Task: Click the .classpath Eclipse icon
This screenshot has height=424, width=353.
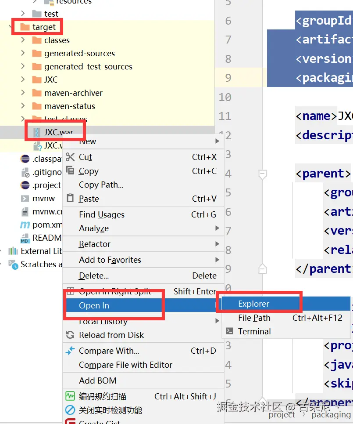Action: pos(25,159)
